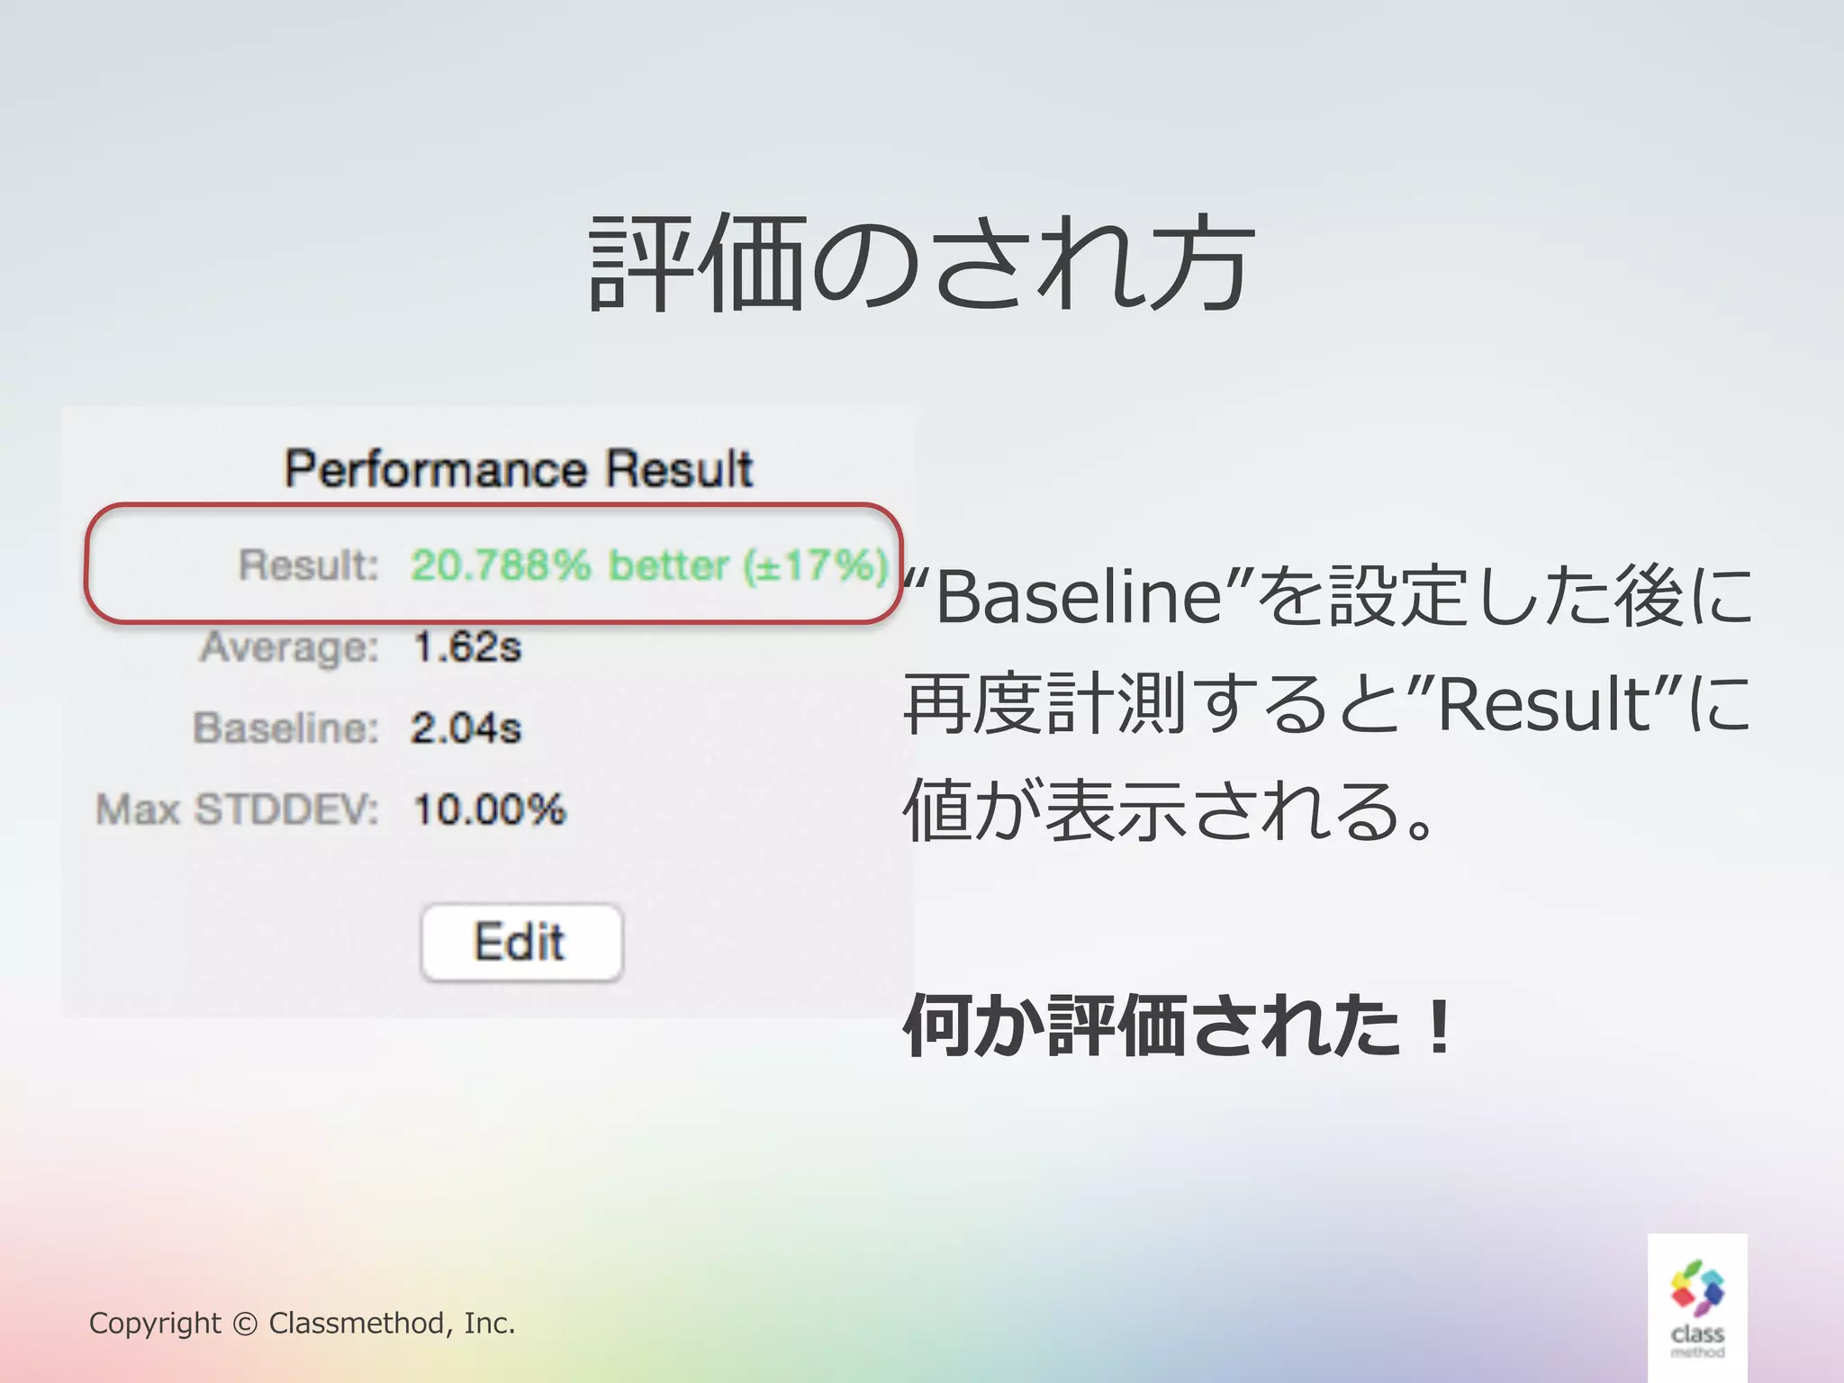The height and width of the screenshot is (1383, 1844).
Task: Select the Average value '1.62s'
Action: point(467,646)
